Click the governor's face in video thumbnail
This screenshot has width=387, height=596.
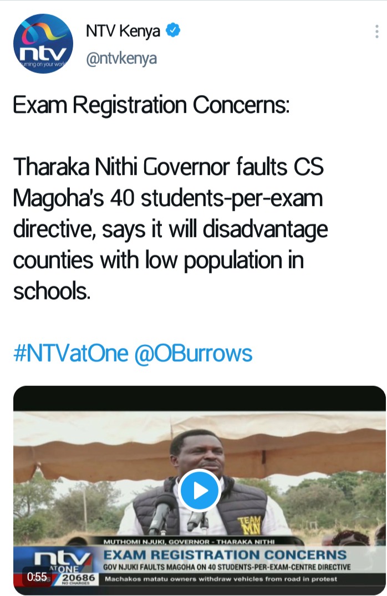tap(199, 455)
